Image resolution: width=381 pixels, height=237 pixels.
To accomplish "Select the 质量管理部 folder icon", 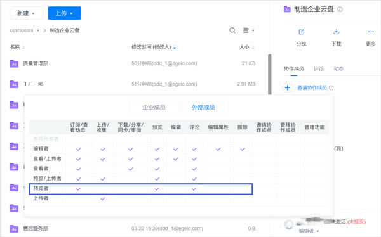I will [x=14, y=63].
